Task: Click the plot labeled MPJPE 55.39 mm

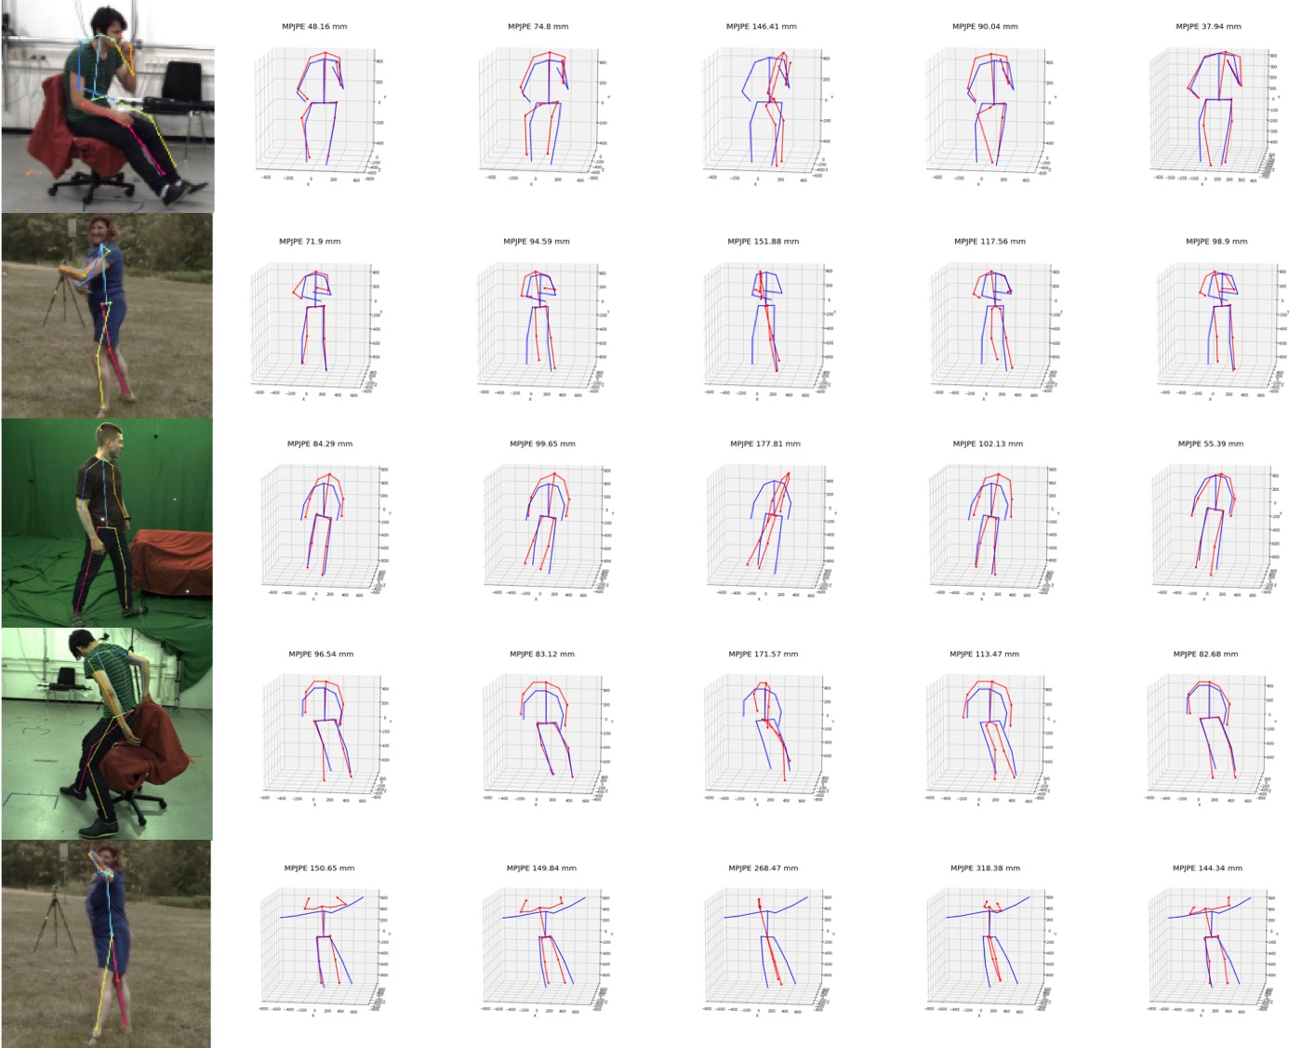Action: coord(1214,523)
